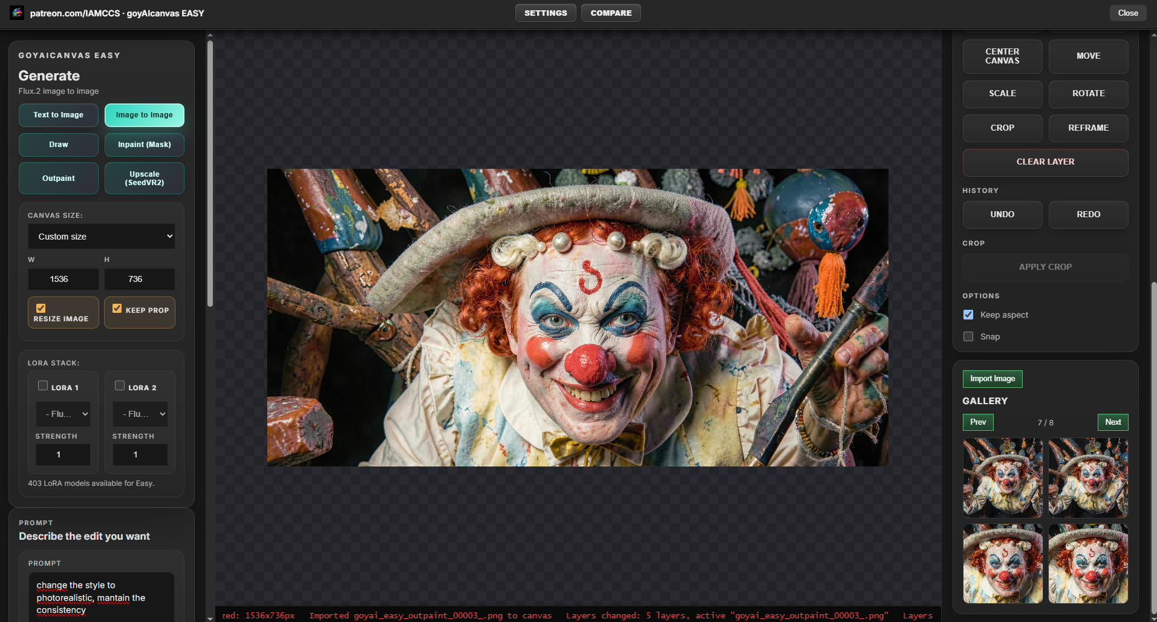
Task: Select the MOVE tool
Action: pos(1088,56)
